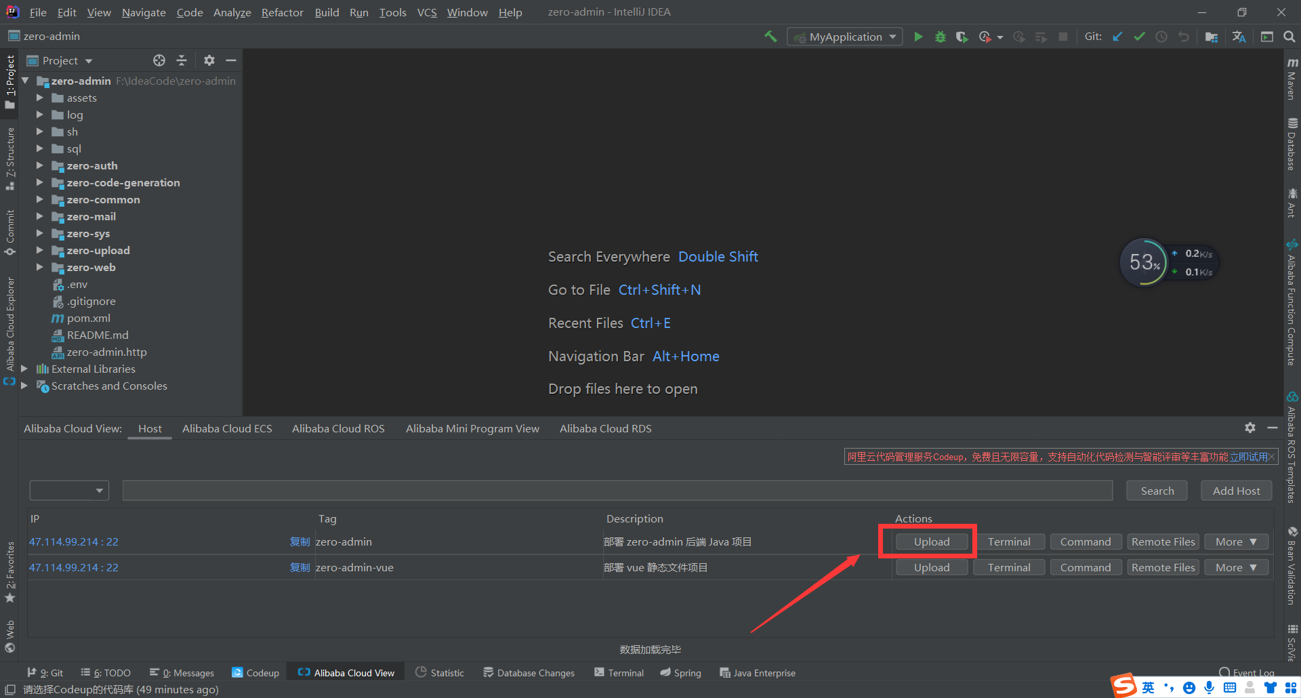
Task: Click locate file target icon in Project panel
Action: [159, 60]
